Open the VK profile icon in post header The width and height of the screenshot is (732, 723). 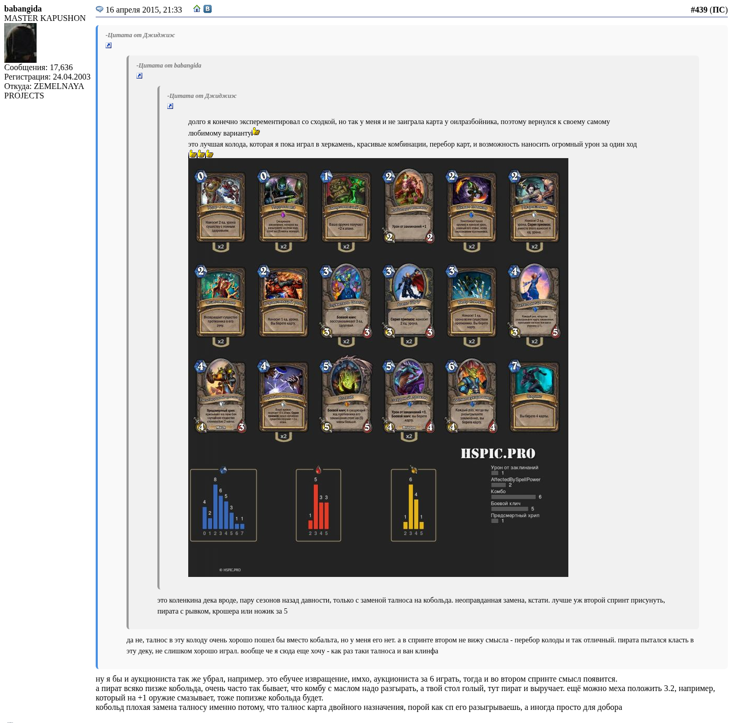208,8
